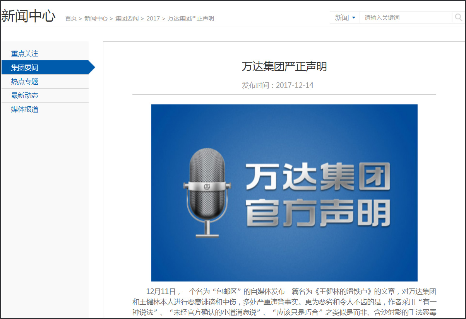
Task: Open the 2017 breadcrumb link
Action: (153, 18)
